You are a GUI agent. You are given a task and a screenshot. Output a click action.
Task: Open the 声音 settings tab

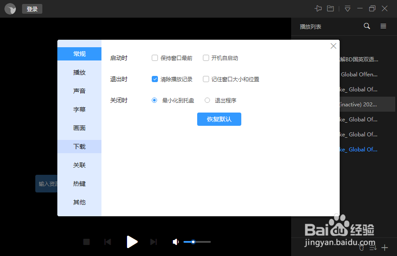(x=79, y=91)
